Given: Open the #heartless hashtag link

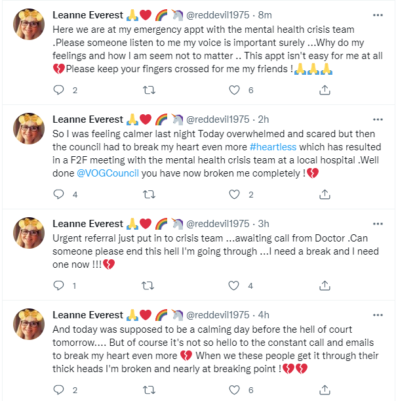Looking at the screenshot, I should [x=273, y=147].
